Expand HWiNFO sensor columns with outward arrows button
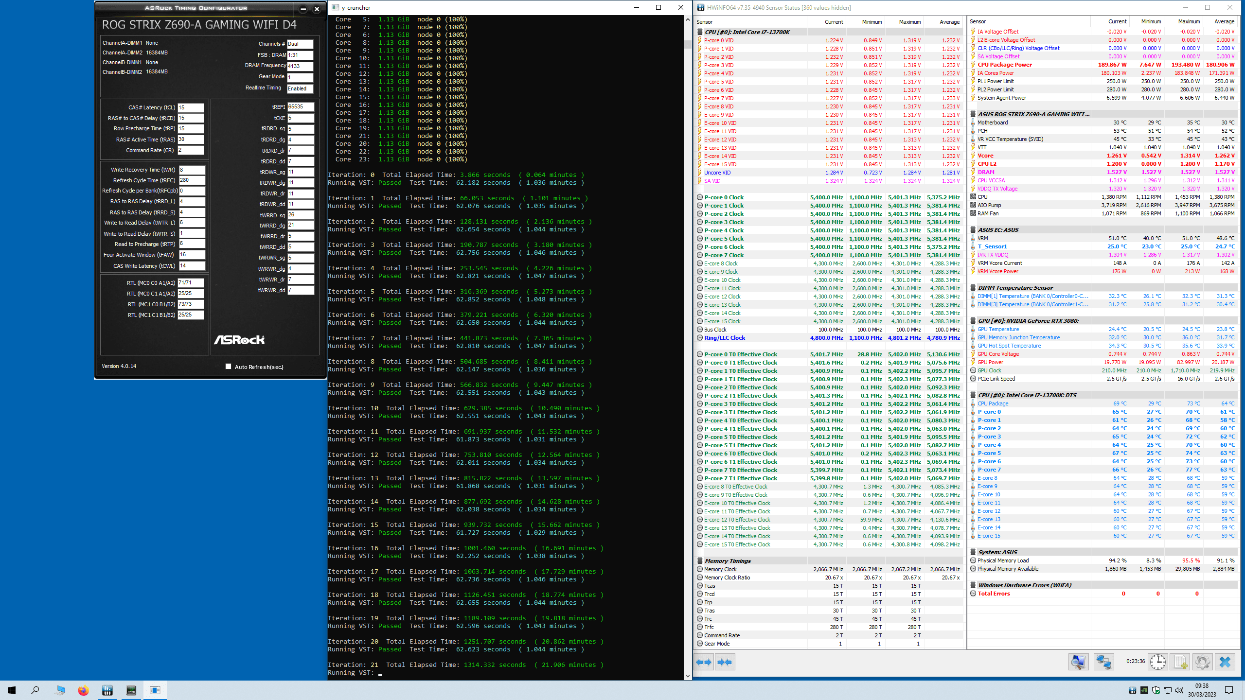The width and height of the screenshot is (1245, 700). 704,662
